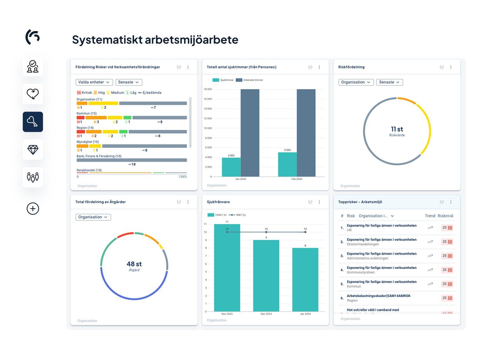Select the diamond icon in the sidebar
The height and width of the screenshot is (352, 489).
pyautogui.click(x=33, y=149)
